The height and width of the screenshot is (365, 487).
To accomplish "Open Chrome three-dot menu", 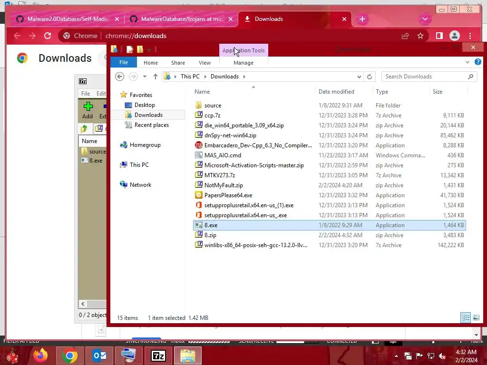I will 470,36.
